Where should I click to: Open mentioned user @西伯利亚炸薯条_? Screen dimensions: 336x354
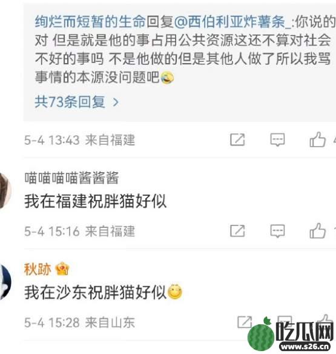coord(232,22)
